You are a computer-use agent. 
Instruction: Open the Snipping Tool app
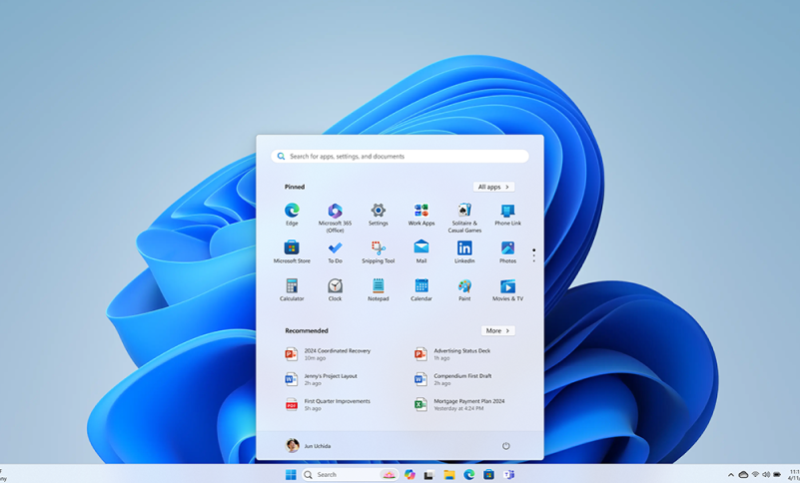tap(378, 248)
